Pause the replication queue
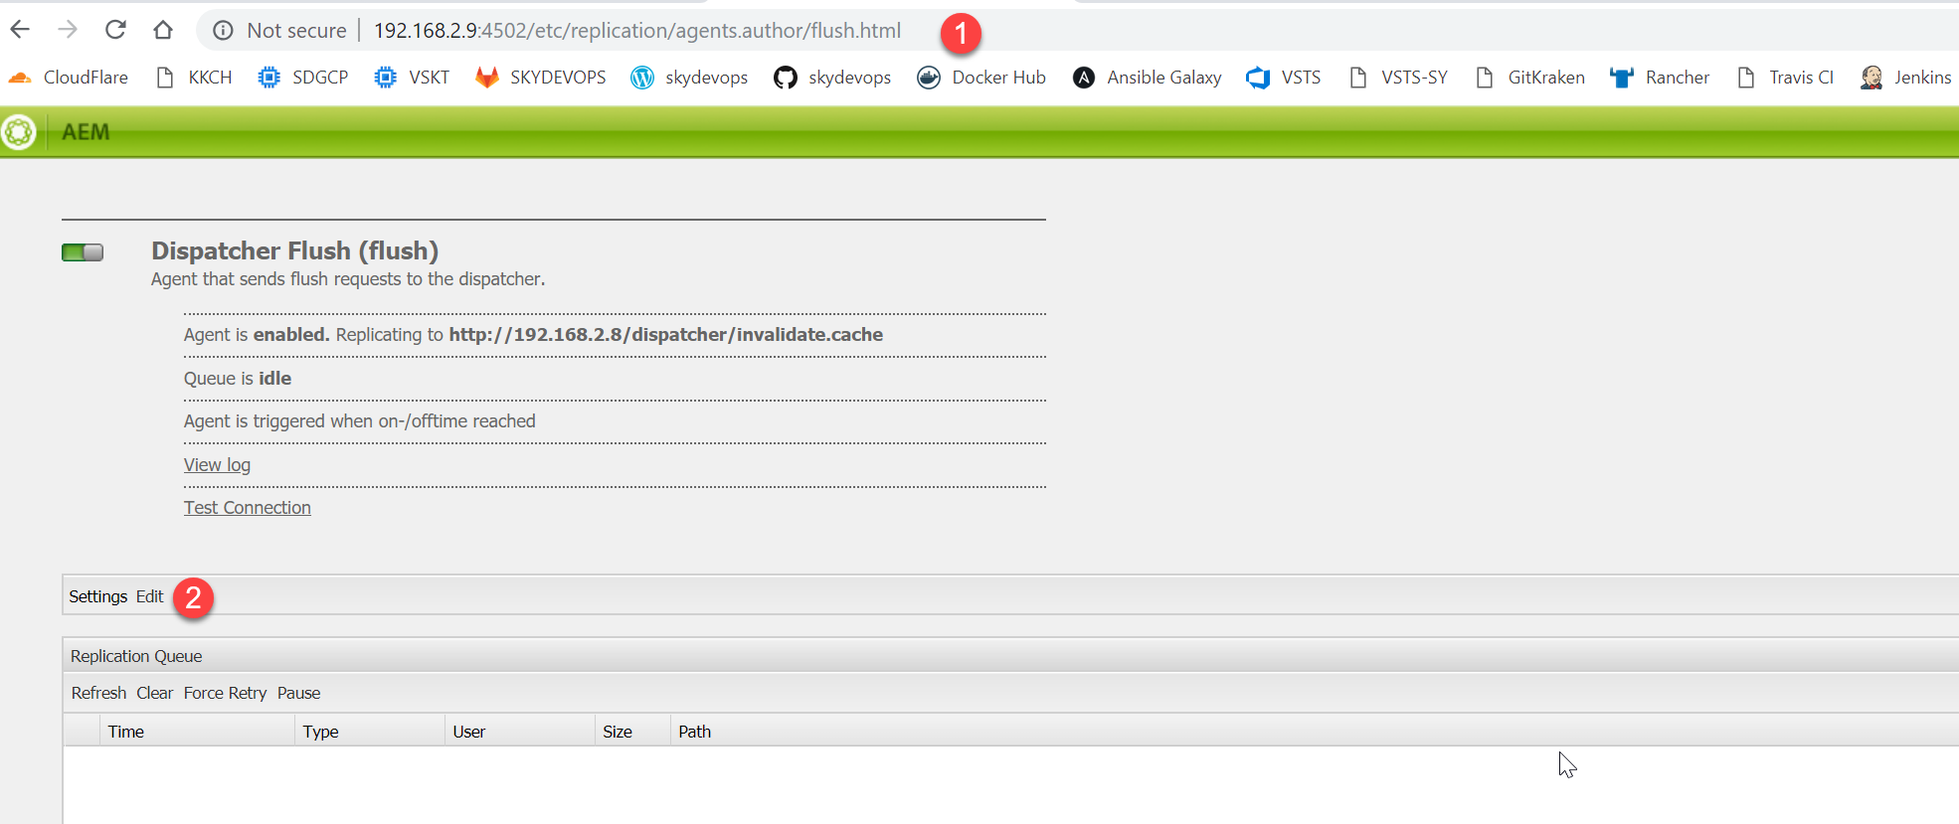This screenshot has width=1959, height=824. 298,693
